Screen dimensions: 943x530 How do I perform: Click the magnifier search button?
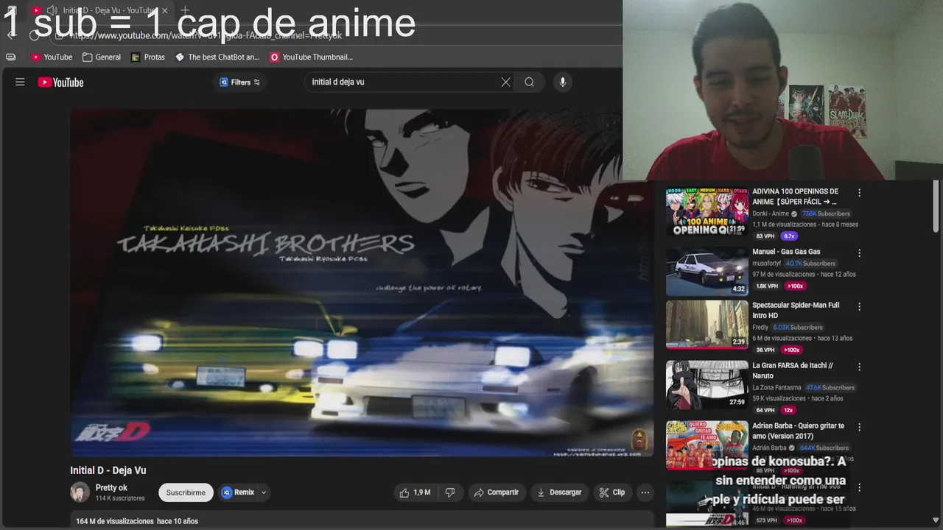(x=529, y=82)
